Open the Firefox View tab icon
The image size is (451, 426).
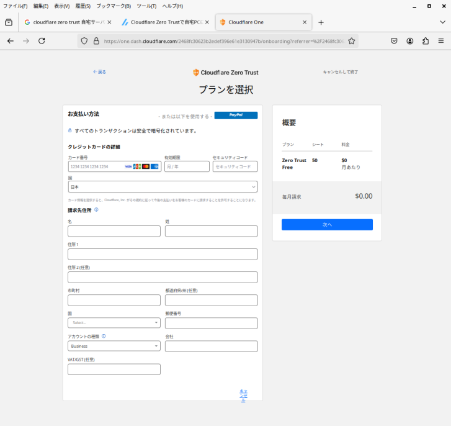coord(9,22)
